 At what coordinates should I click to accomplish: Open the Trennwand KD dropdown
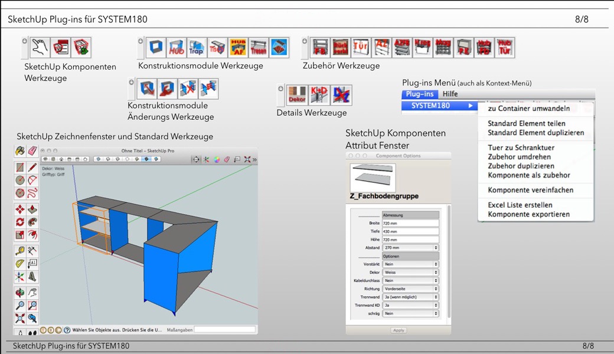click(410, 305)
